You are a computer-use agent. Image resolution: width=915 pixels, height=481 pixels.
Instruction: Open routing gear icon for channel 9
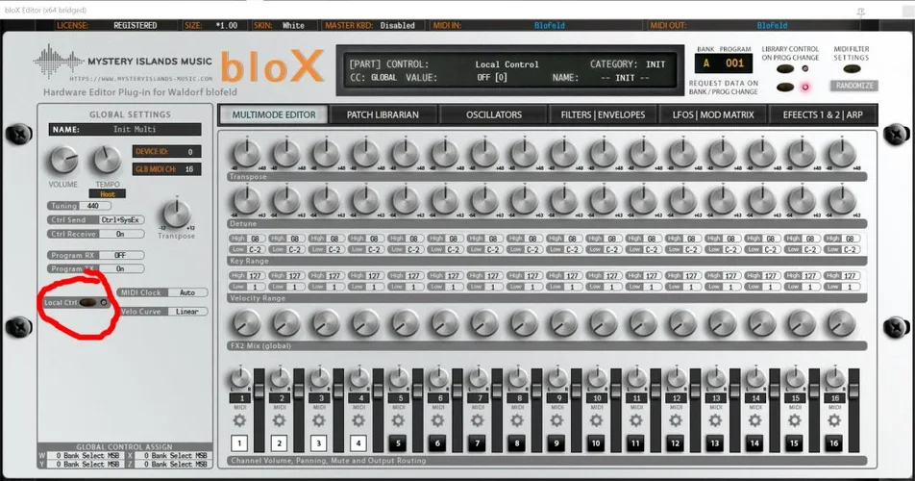[556, 420]
